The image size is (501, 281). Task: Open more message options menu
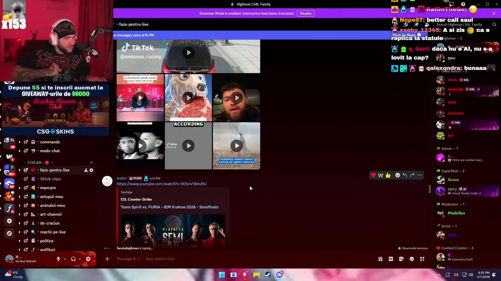(x=420, y=175)
